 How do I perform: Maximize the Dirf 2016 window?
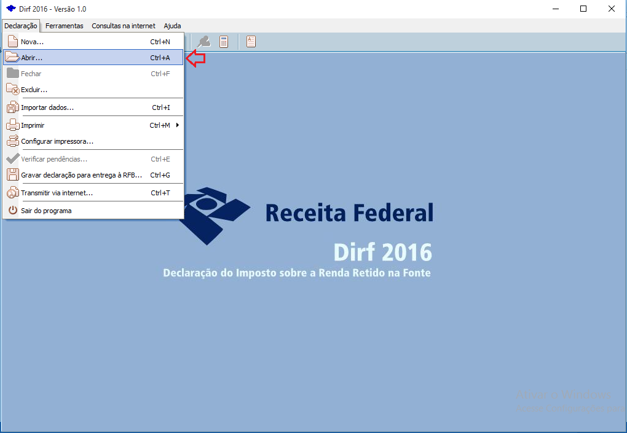[x=583, y=9]
